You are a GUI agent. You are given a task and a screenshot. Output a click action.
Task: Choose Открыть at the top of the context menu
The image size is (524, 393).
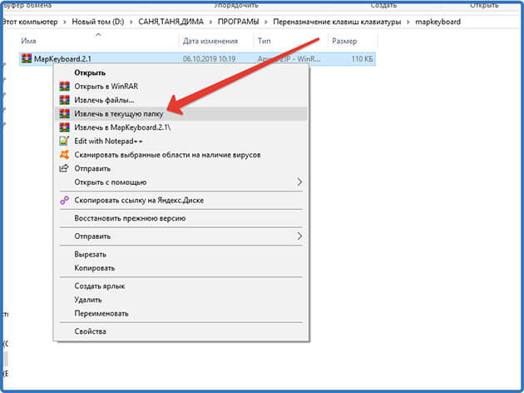180,72
